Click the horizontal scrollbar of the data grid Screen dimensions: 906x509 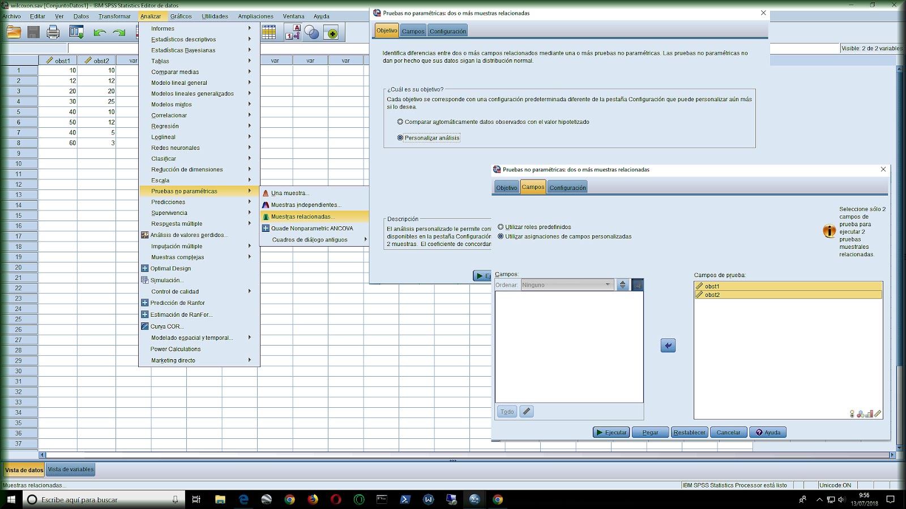[x=467, y=455]
